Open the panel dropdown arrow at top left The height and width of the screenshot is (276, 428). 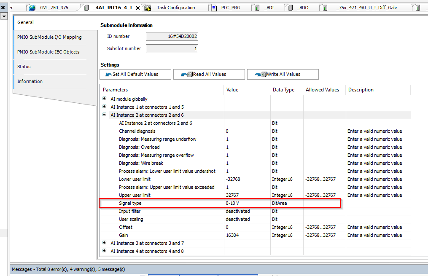[x=4, y=16]
